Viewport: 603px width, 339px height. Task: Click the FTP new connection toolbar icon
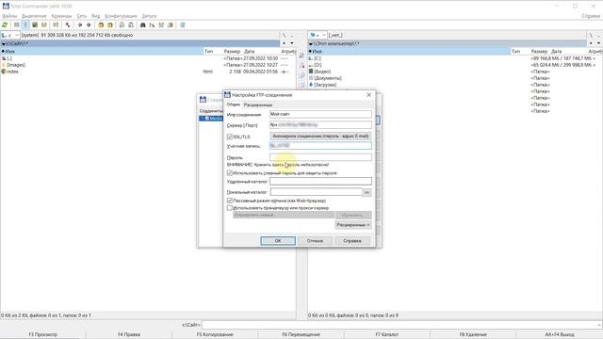pos(131,25)
